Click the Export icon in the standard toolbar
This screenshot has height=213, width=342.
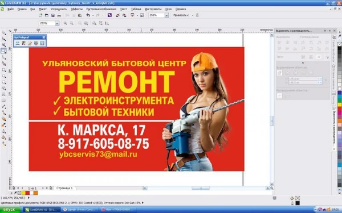[124, 15]
